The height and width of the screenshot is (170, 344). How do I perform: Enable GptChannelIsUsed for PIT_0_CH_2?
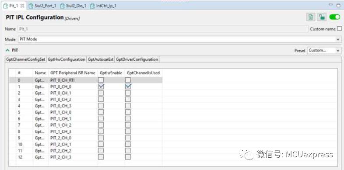click(x=128, y=100)
